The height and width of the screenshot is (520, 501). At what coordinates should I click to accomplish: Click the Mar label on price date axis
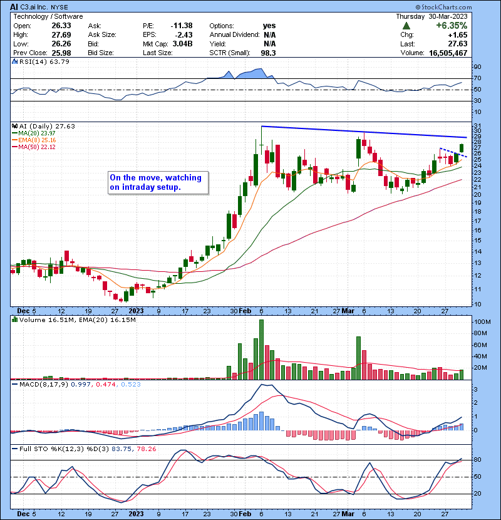pyautogui.click(x=348, y=311)
